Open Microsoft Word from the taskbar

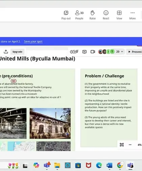click(110, 166)
